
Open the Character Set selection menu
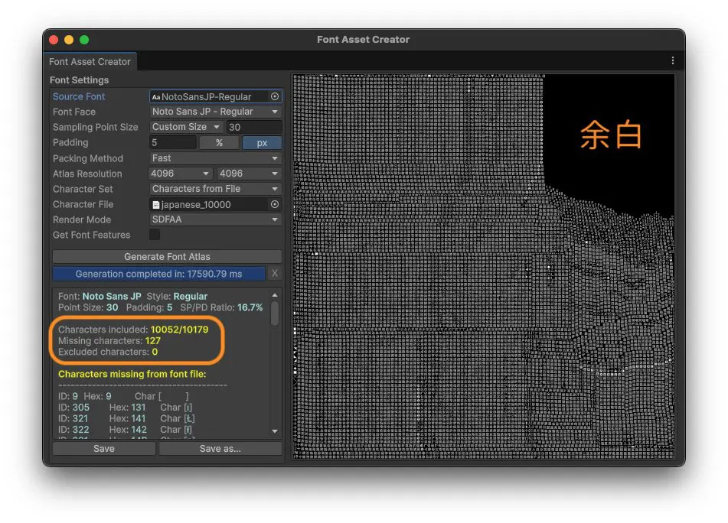point(214,188)
